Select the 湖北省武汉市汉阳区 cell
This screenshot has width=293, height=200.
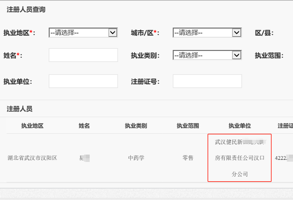[32, 158]
